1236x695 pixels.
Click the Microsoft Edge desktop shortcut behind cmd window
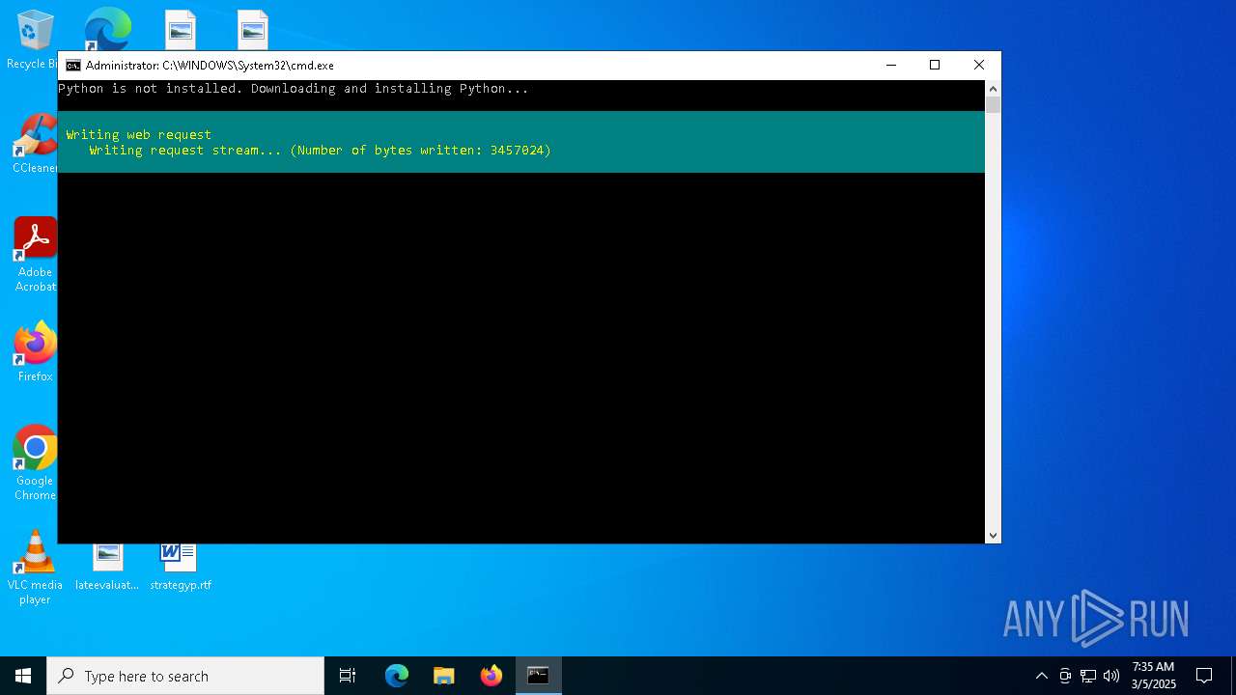(x=107, y=29)
